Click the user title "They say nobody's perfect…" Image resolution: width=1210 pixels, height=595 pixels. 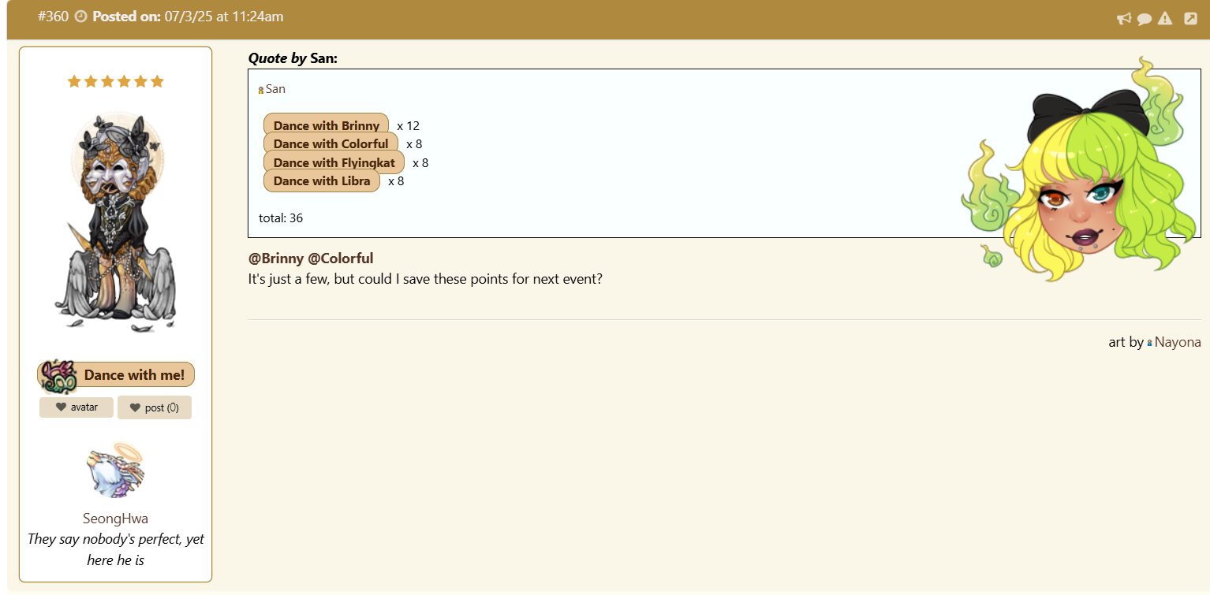(x=115, y=549)
